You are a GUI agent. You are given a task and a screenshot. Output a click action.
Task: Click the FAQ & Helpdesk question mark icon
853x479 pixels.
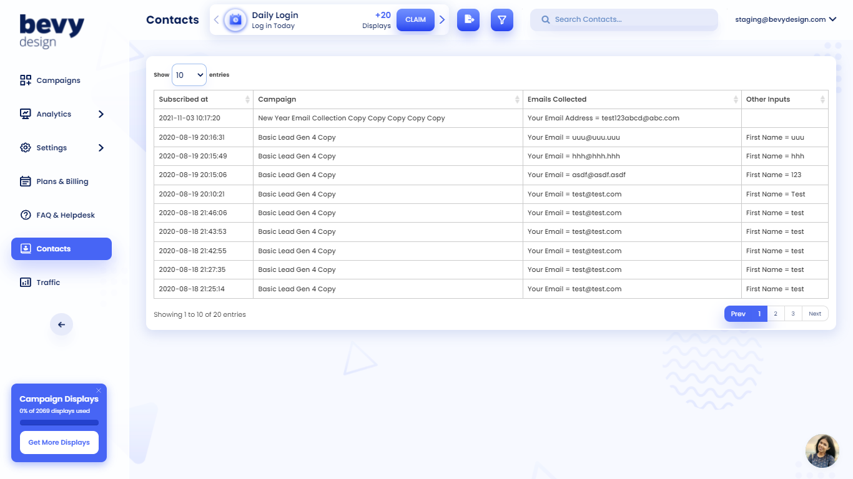(x=25, y=215)
